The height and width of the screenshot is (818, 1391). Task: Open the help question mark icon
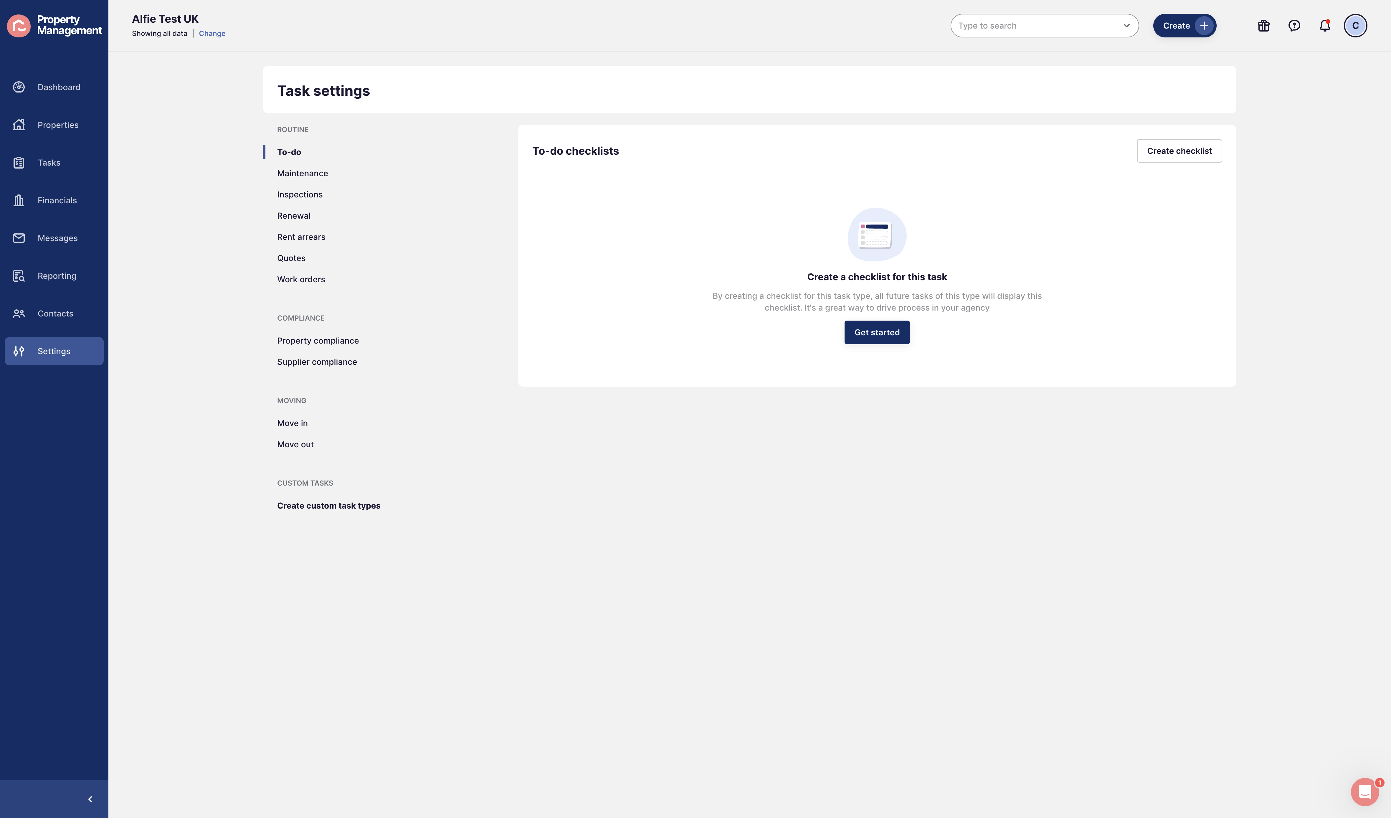pos(1294,25)
